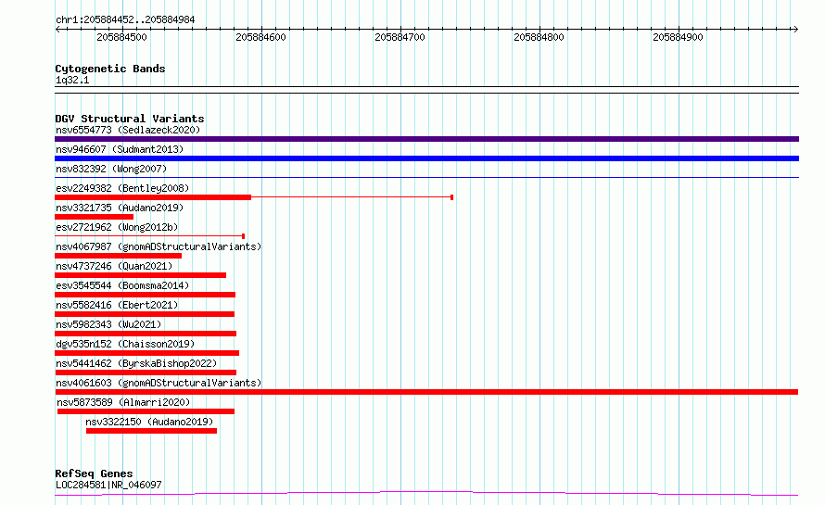The width and height of the screenshot is (825, 505).
Task: Click the right arrow of the coordinate ruler
Action: coord(795,30)
